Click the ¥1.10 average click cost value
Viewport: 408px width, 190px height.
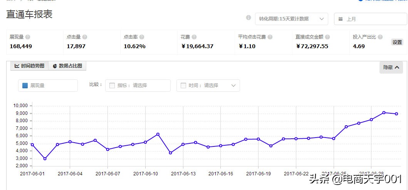(x=247, y=47)
